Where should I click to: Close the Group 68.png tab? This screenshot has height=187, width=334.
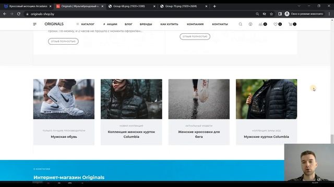coord(154,6)
